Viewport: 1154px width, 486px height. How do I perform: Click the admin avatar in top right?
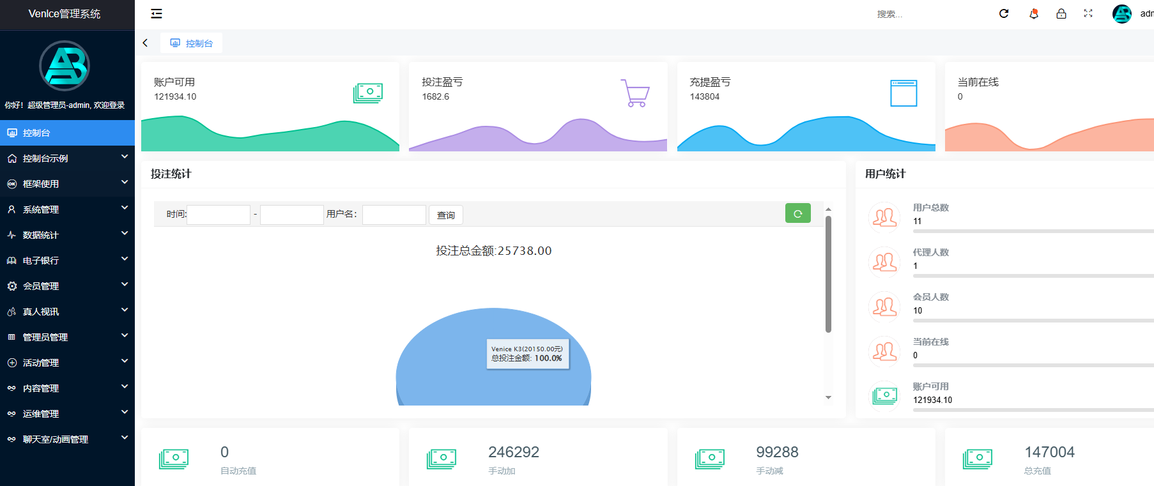click(x=1121, y=13)
